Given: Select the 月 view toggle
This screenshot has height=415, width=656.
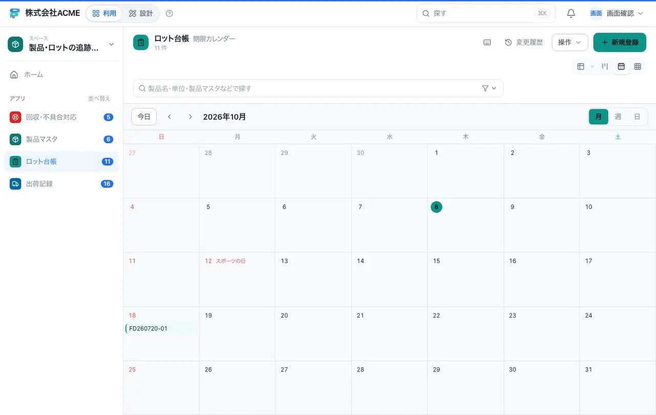Looking at the screenshot, I should click(x=599, y=117).
